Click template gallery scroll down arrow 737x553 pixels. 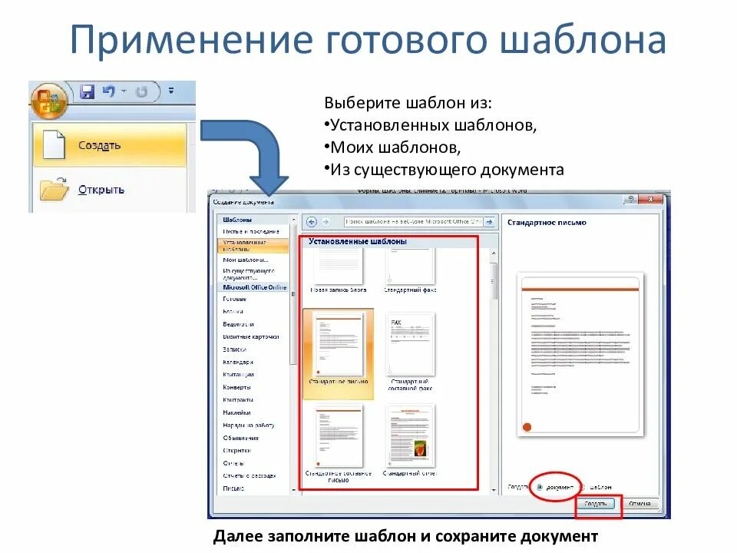pyautogui.click(x=494, y=490)
